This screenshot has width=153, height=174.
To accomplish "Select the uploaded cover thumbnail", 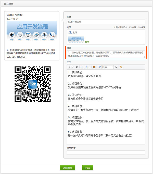I will pos(76,40).
